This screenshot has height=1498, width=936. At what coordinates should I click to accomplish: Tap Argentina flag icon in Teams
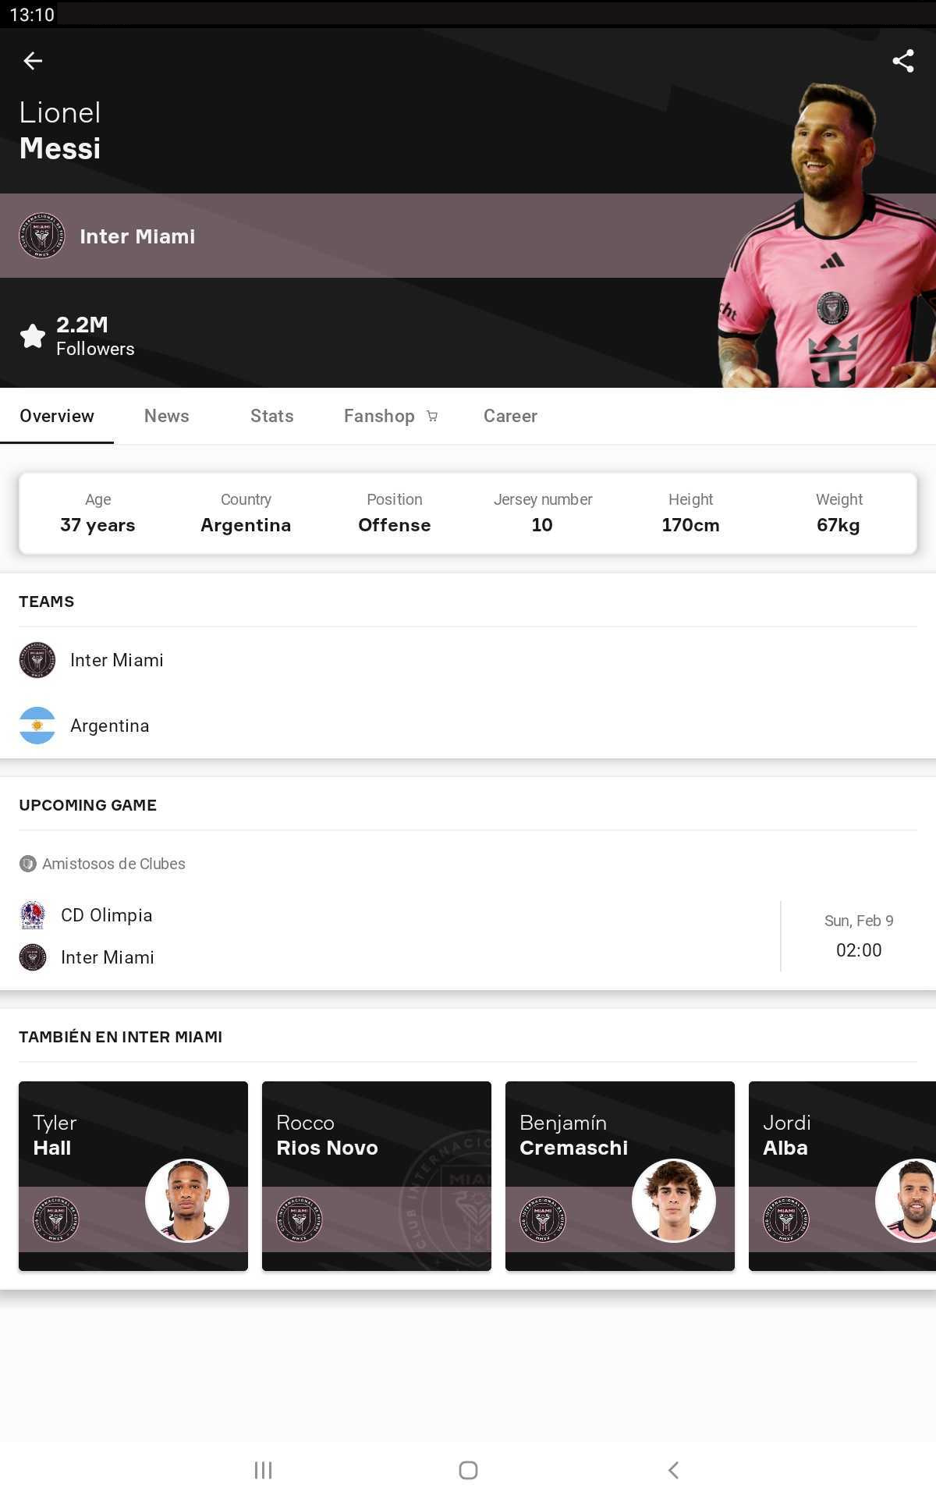point(37,726)
